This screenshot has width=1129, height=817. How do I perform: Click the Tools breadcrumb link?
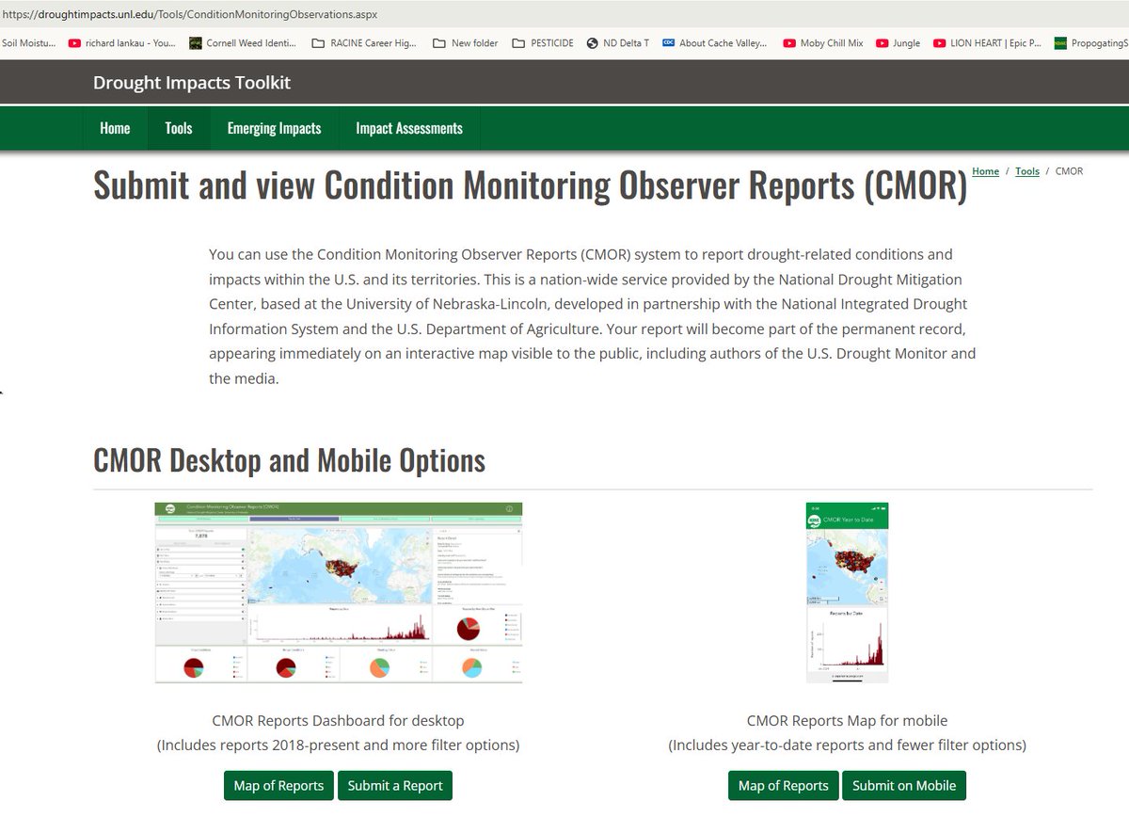tap(1027, 171)
